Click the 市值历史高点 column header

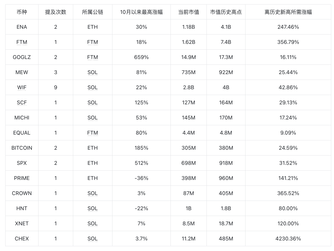coord(226,12)
